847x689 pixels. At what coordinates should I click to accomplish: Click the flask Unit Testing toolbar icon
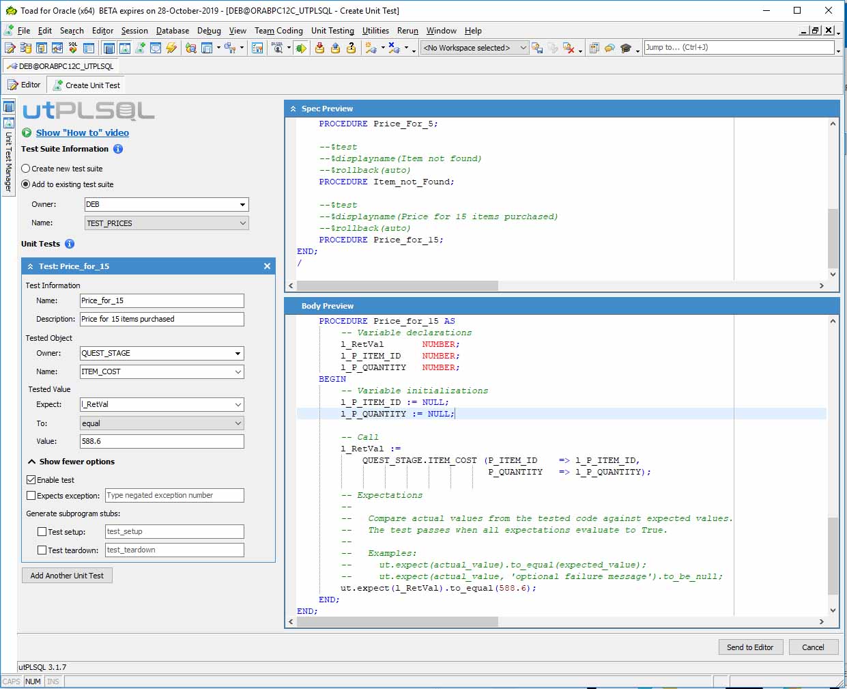125,48
